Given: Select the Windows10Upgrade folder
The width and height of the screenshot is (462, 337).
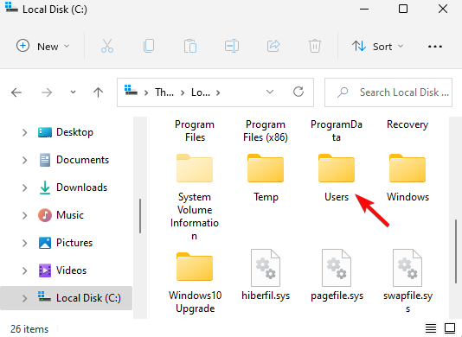Looking at the screenshot, I should click(195, 283).
